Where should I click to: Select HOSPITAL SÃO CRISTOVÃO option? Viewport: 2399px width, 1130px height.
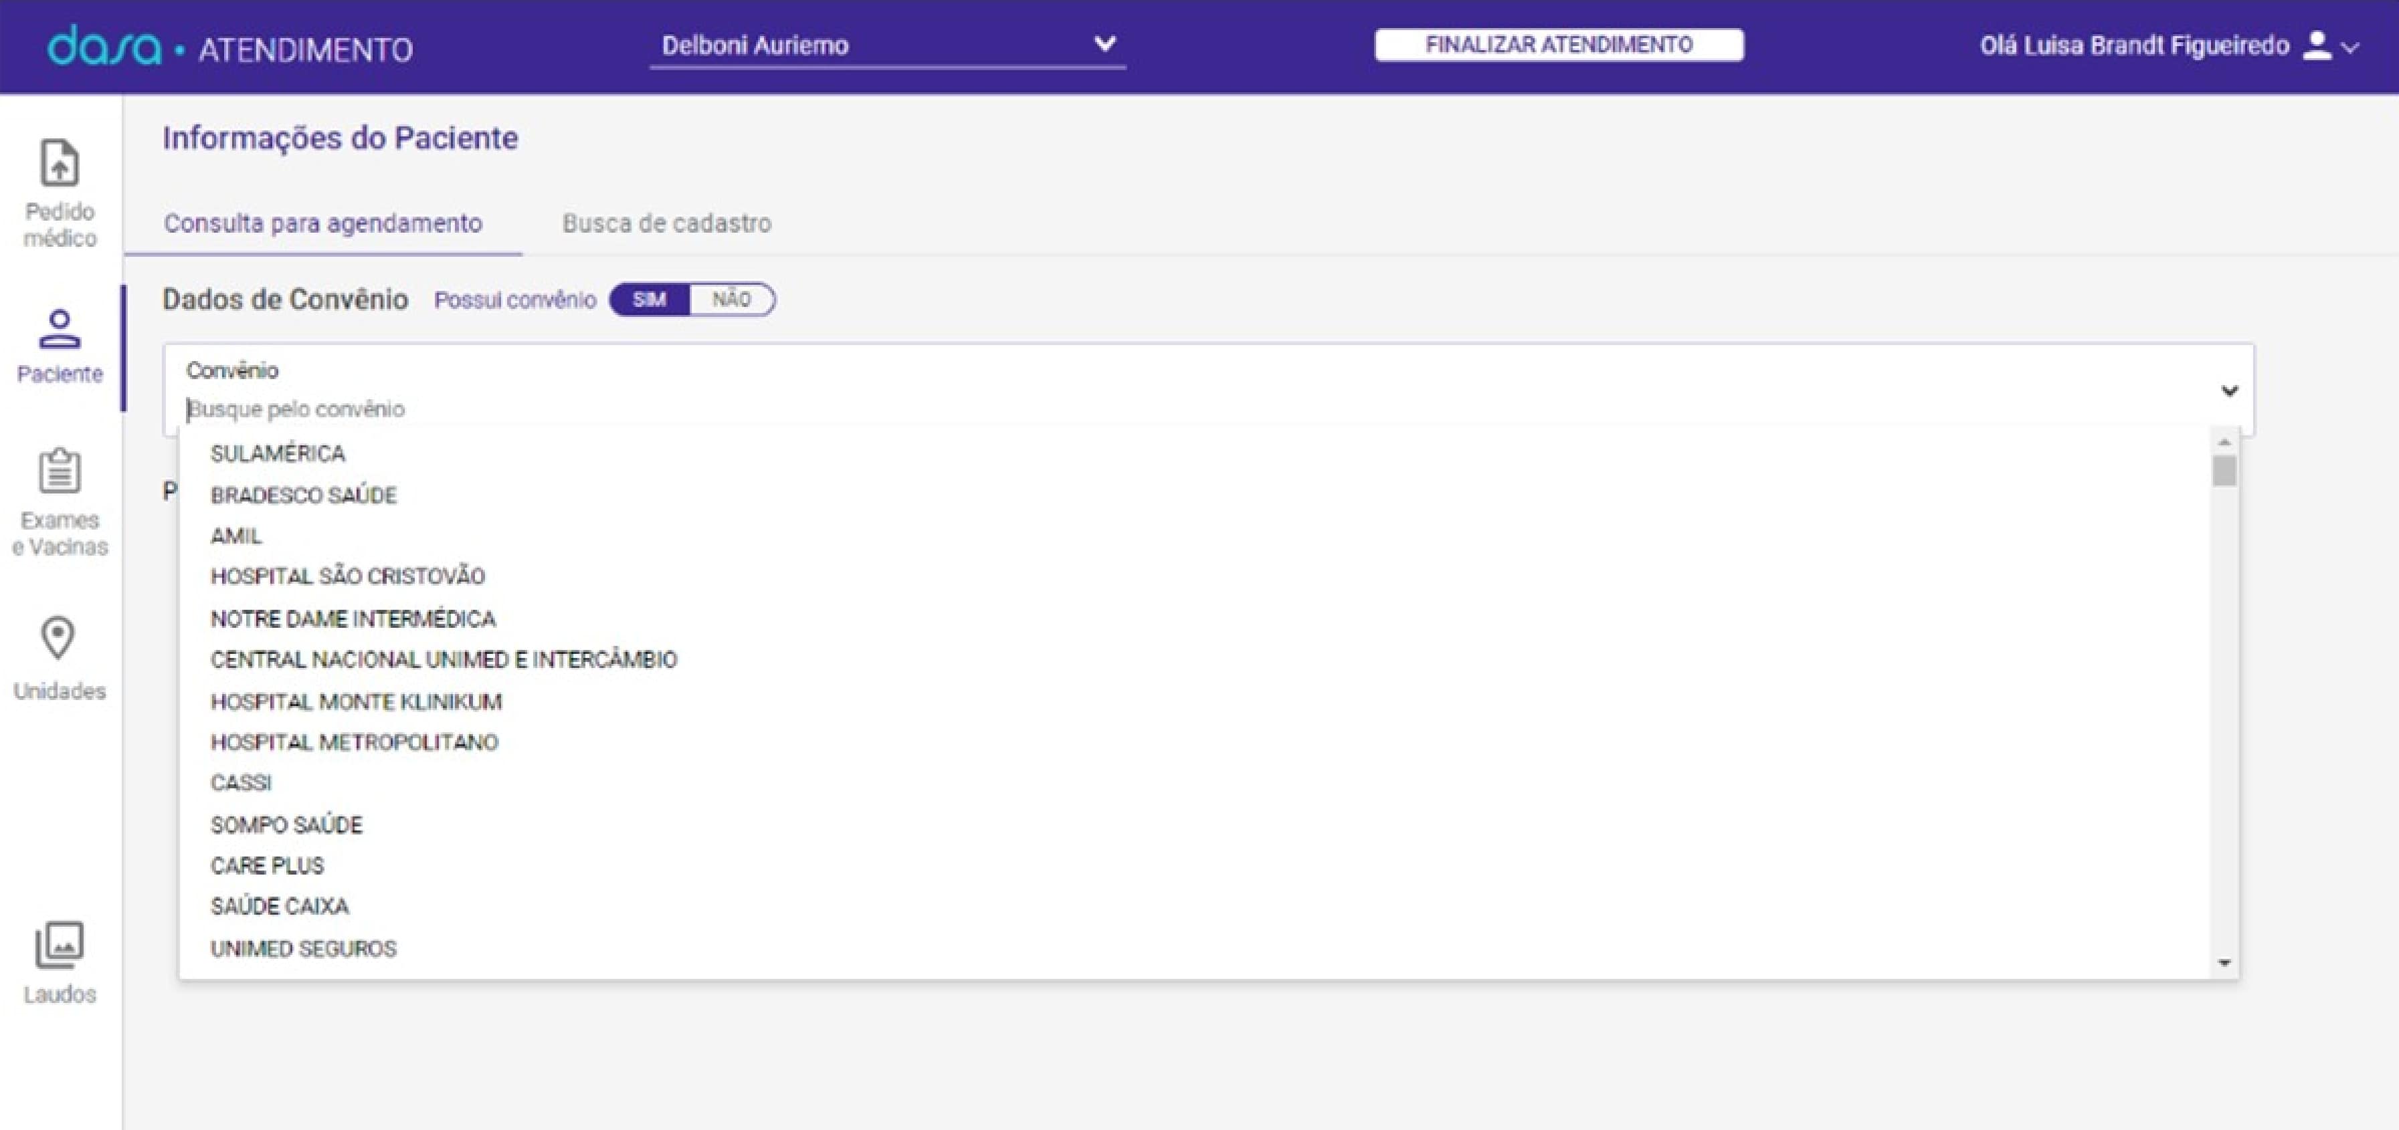(1195, 577)
